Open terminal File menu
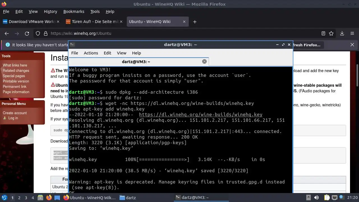 point(75,53)
